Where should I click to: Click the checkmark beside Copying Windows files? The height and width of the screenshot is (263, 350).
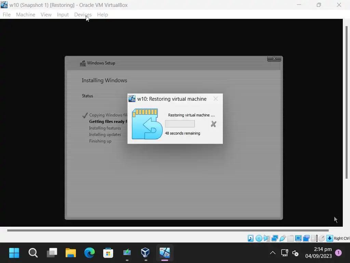point(85,115)
